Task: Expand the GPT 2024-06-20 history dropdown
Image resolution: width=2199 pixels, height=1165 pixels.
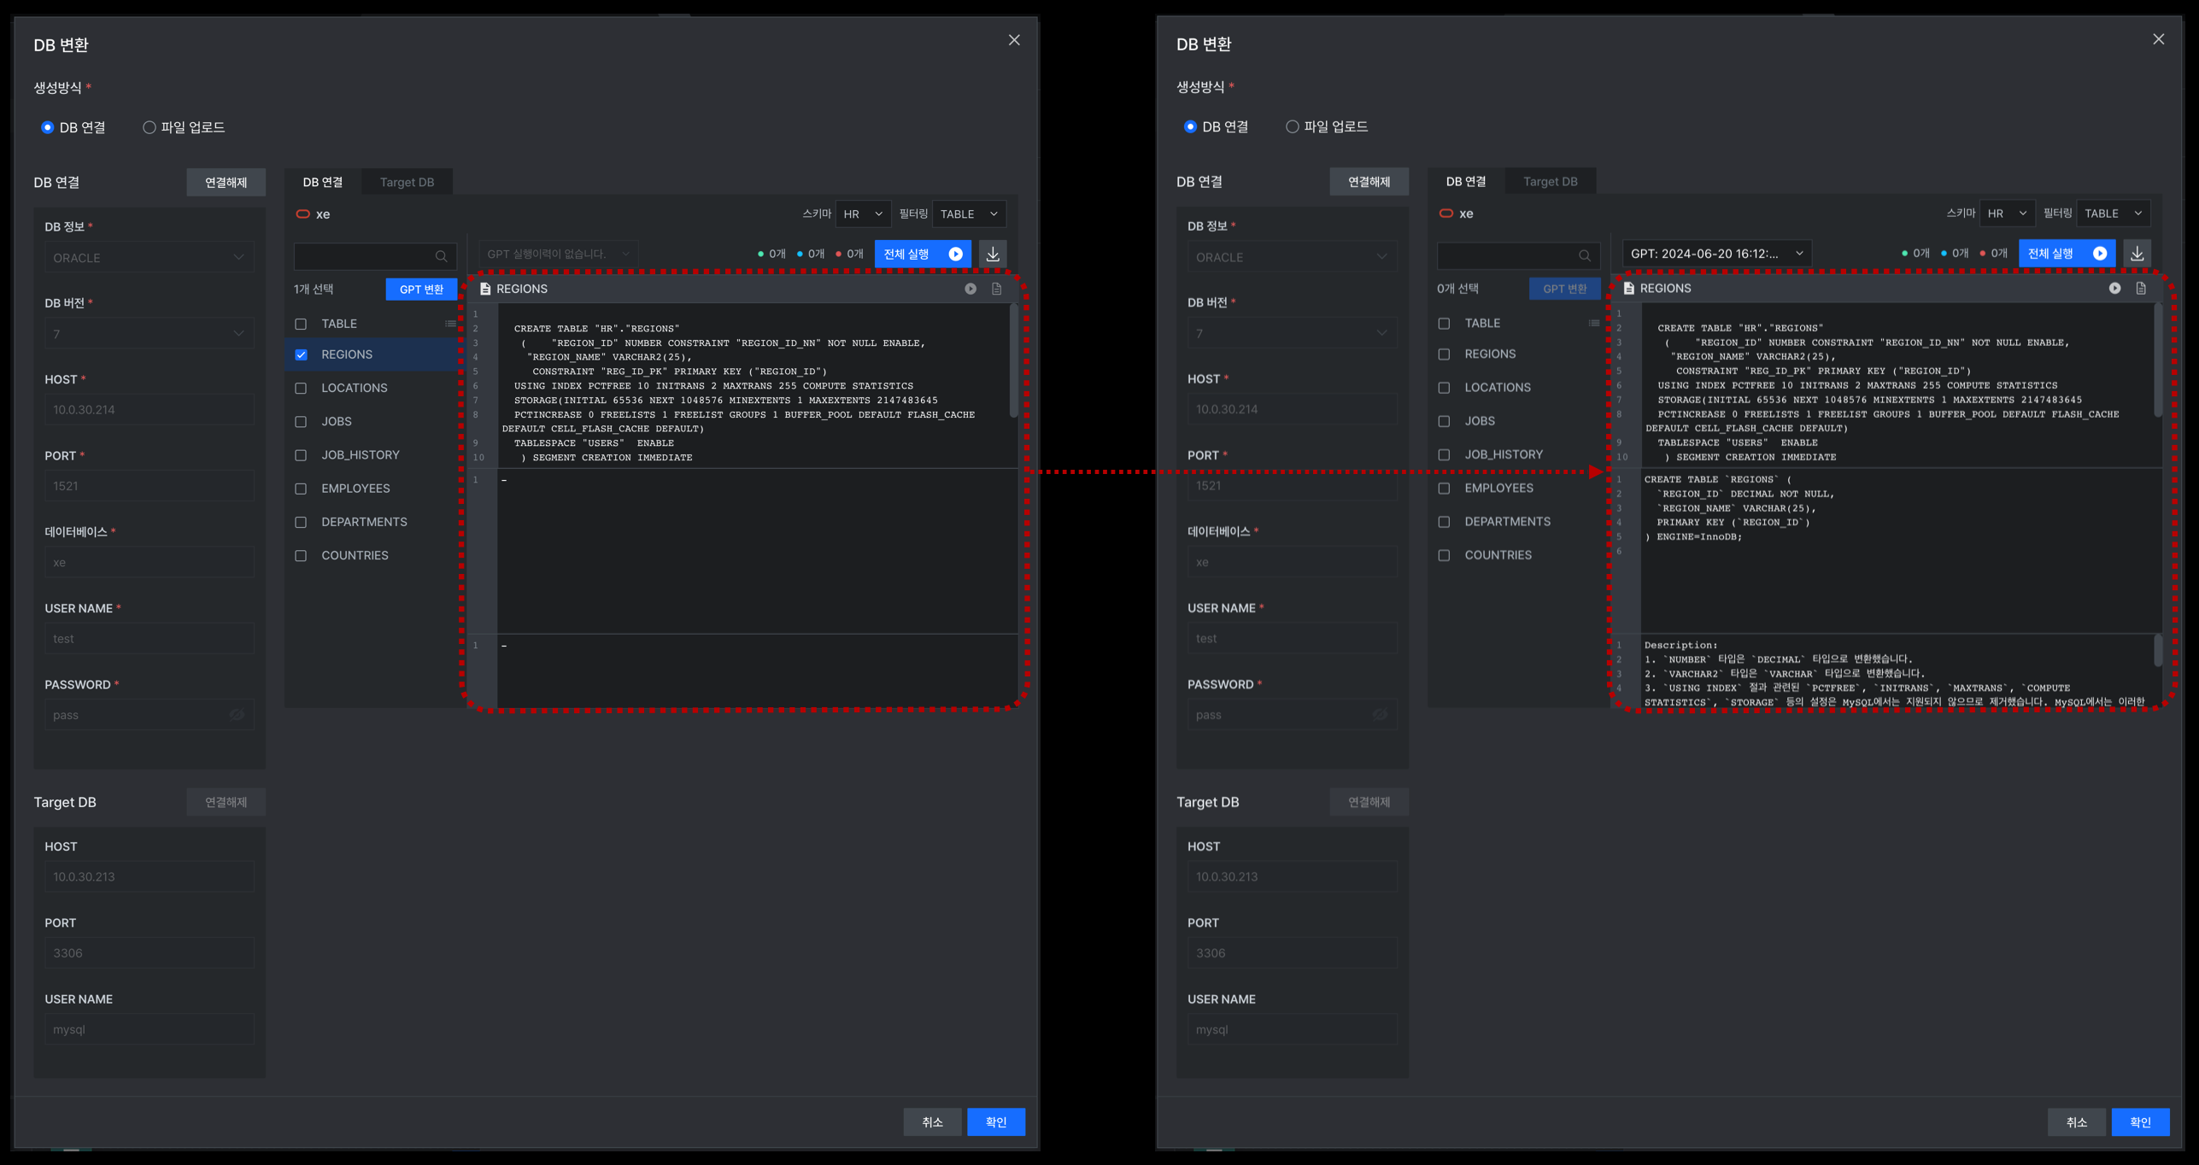Action: pos(1717,253)
